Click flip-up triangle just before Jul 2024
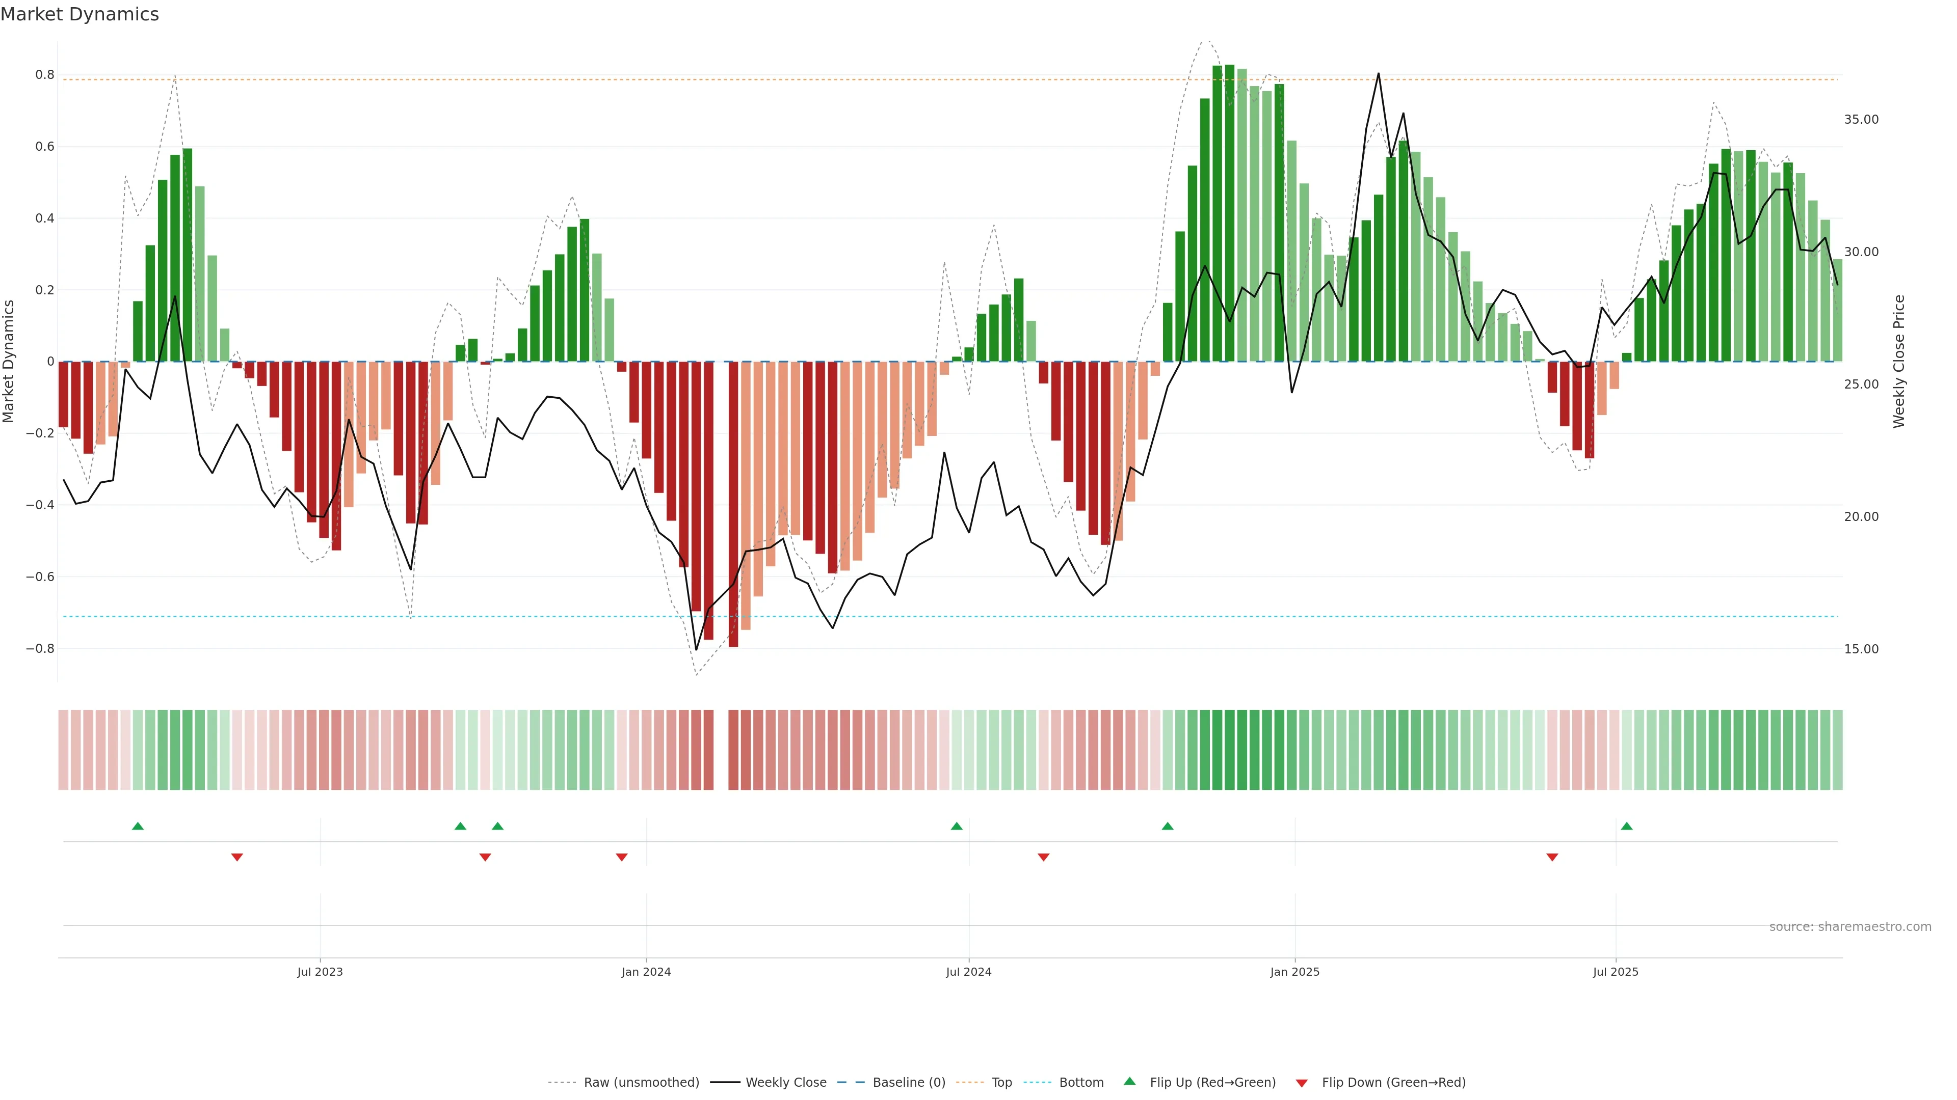This screenshot has width=1957, height=1100. pyautogui.click(x=957, y=826)
